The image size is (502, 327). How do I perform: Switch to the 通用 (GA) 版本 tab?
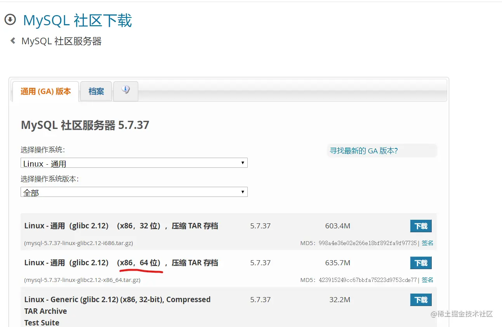click(45, 91)
